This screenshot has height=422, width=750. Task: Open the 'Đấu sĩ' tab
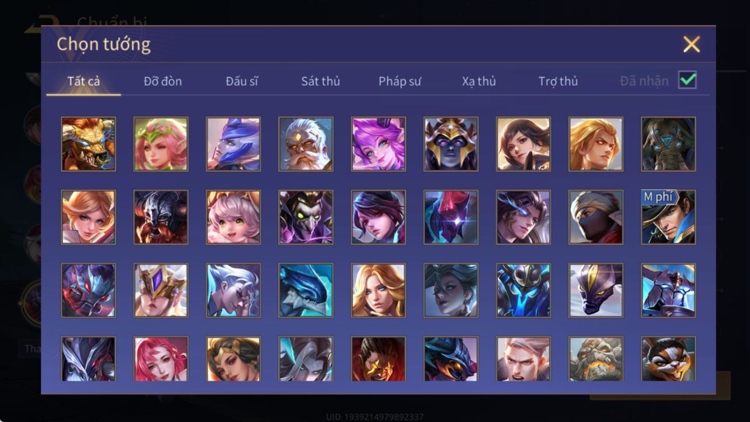coord(241,81)
